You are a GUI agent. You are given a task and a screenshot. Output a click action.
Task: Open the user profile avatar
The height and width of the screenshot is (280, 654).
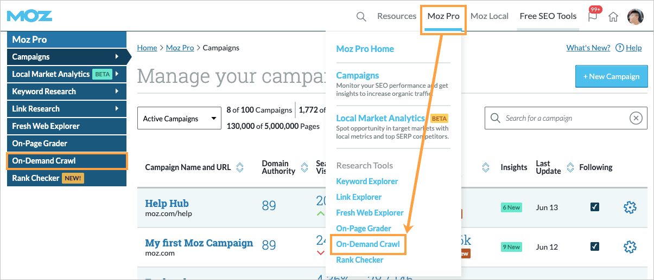[x=635, y=16]
